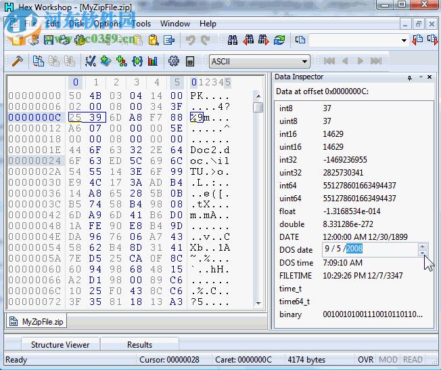Image resolution: width=441 pixels, height=370 pixels.
Task: Increase DOS date with up spinner
Action: [x=422, y=246]
